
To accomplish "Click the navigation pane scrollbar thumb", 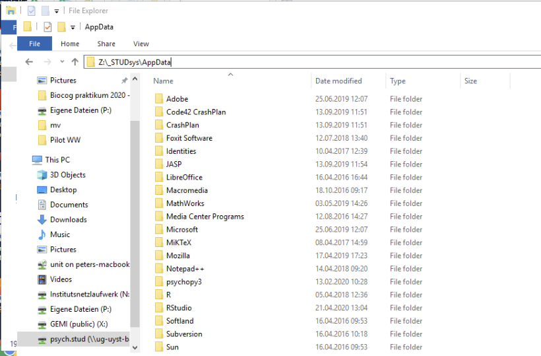I will pyautogui.click(x=135, y=224).
